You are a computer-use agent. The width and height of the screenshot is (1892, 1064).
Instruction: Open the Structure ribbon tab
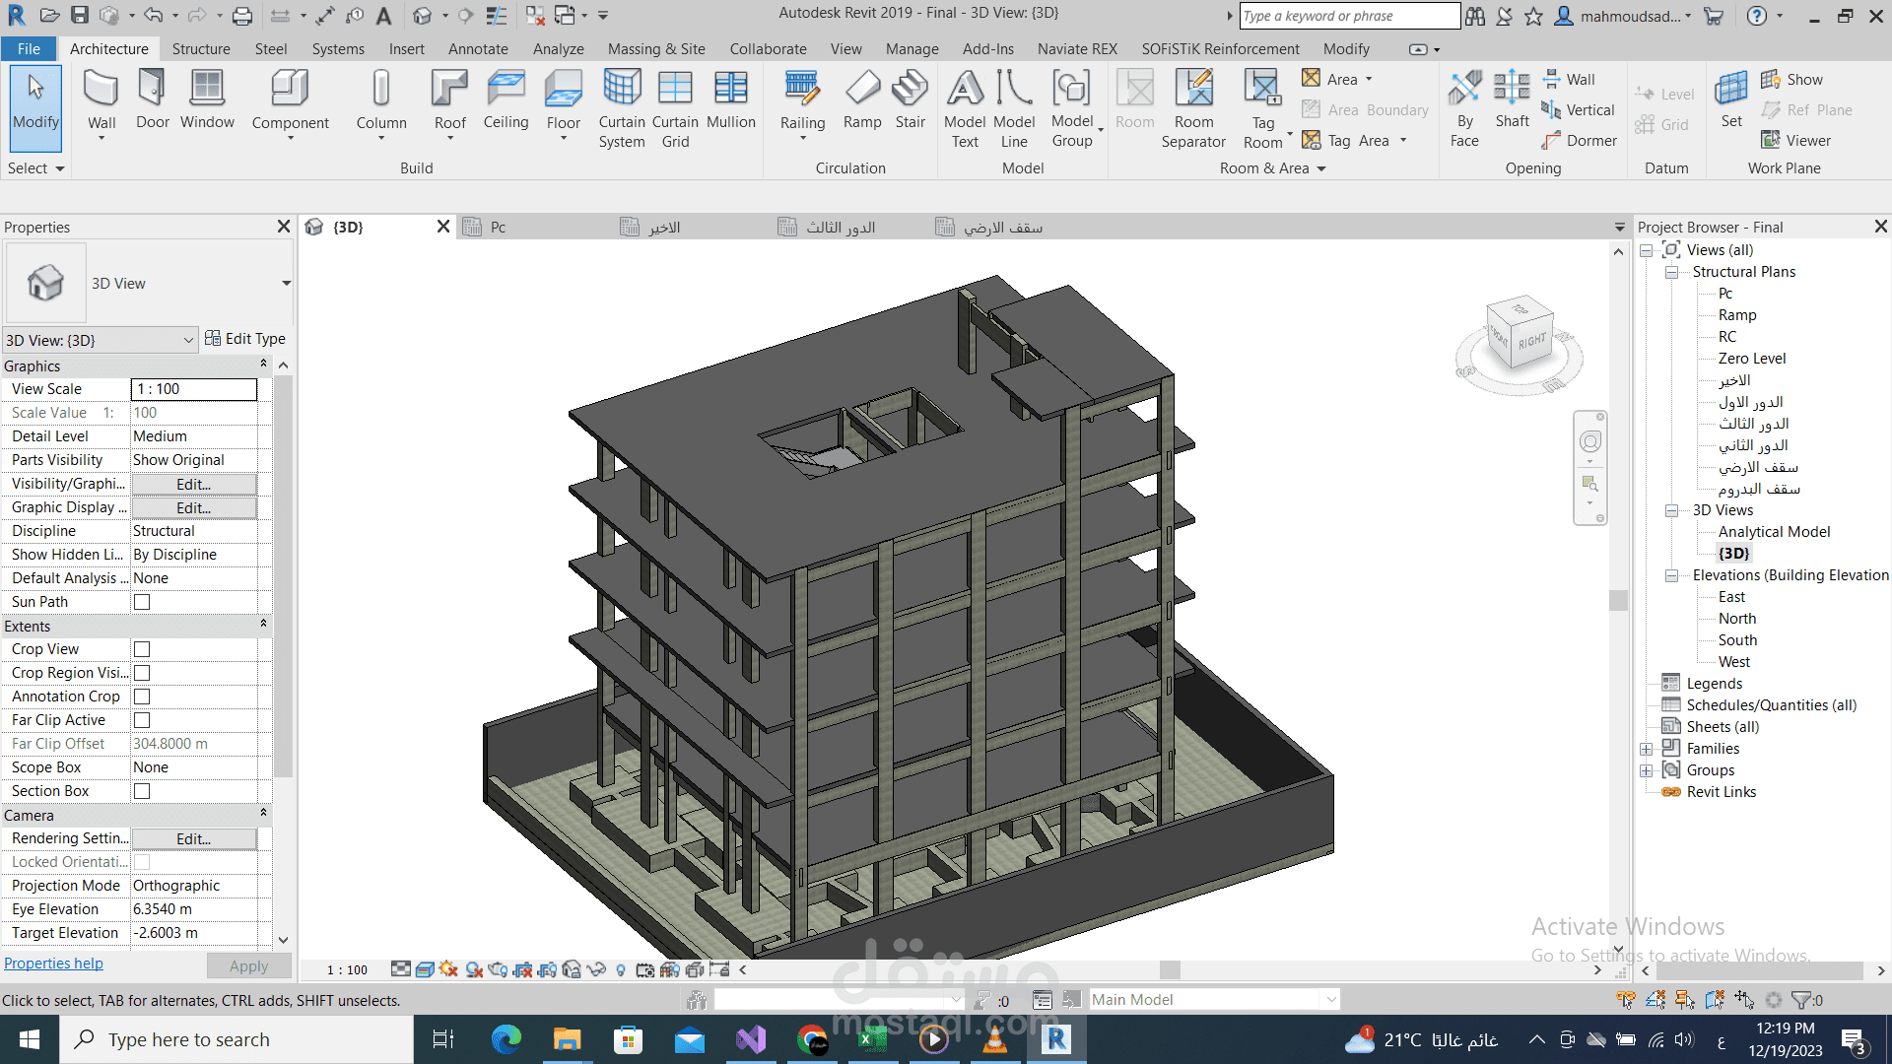click(x=201, y=49)
